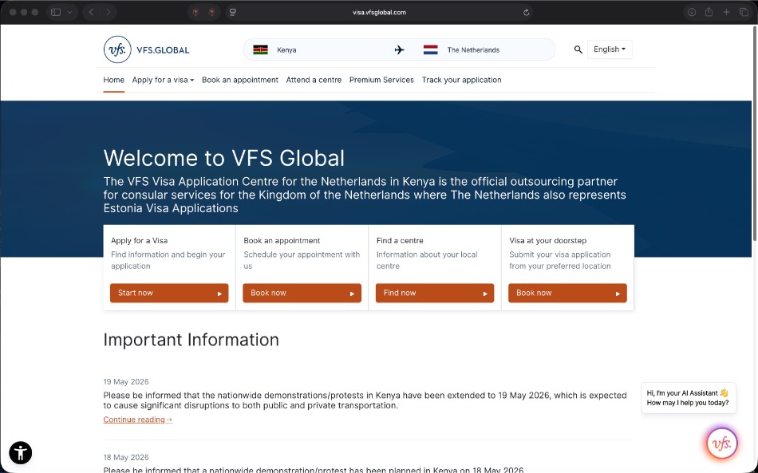Viewport: 758px width, 473px height.
Task: Click the AI Assistant greeting message
Action: [x=688, y=398]
